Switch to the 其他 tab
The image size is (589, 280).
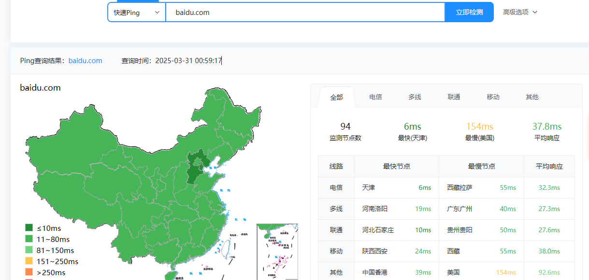tap(532, 97)
